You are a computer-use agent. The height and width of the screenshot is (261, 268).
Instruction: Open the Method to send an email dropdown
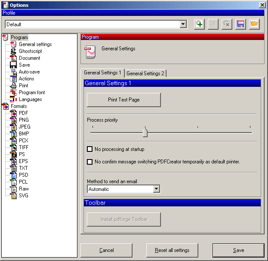(157, 189)
